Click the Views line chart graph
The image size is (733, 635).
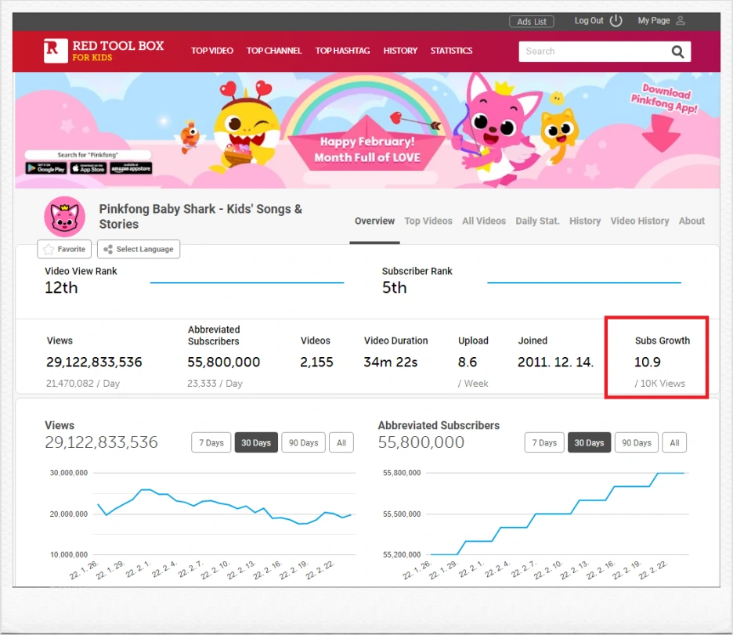pyautogui.click(x=225, y=507)
